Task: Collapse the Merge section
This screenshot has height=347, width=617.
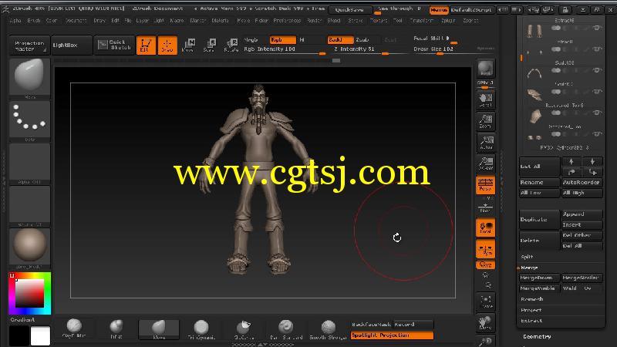Action: coord(529,268)
